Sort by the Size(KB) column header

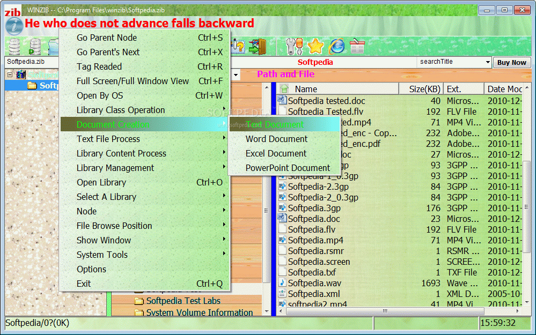(421, 89)
